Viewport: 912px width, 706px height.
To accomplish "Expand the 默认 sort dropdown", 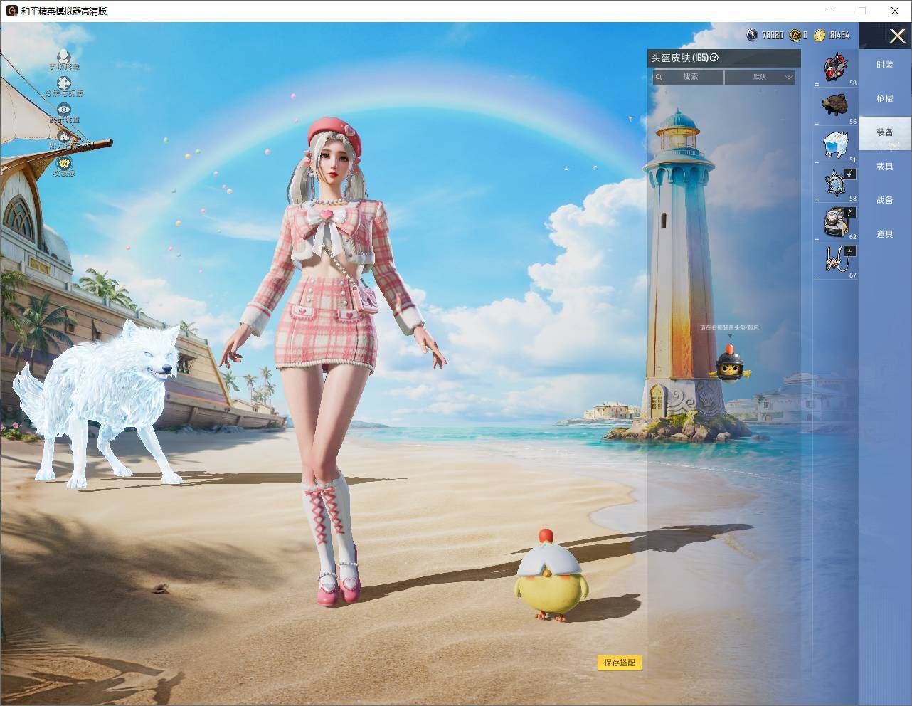I will point(760,77).
